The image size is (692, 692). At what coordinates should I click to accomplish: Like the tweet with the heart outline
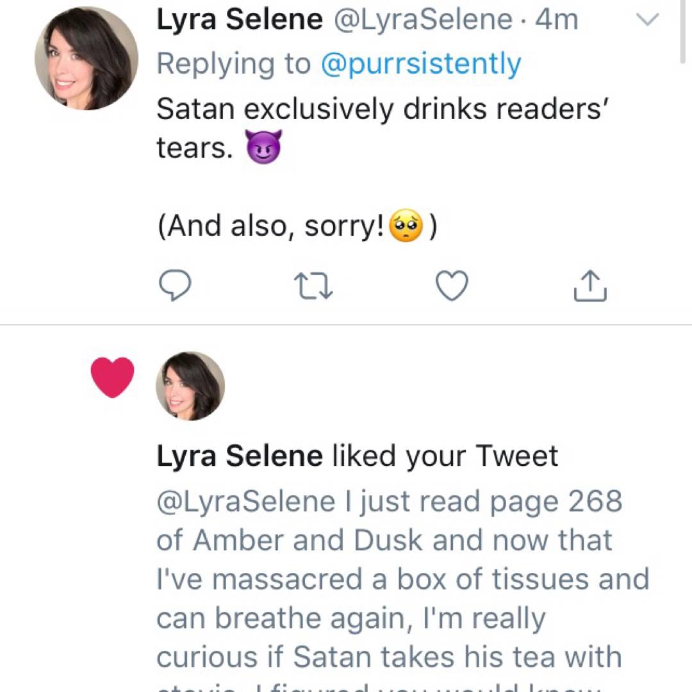pyautogui.click(x=452, y=286)
